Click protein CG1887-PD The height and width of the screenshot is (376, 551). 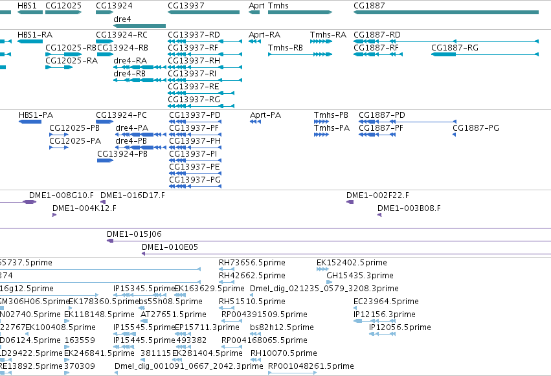point(382,115)
